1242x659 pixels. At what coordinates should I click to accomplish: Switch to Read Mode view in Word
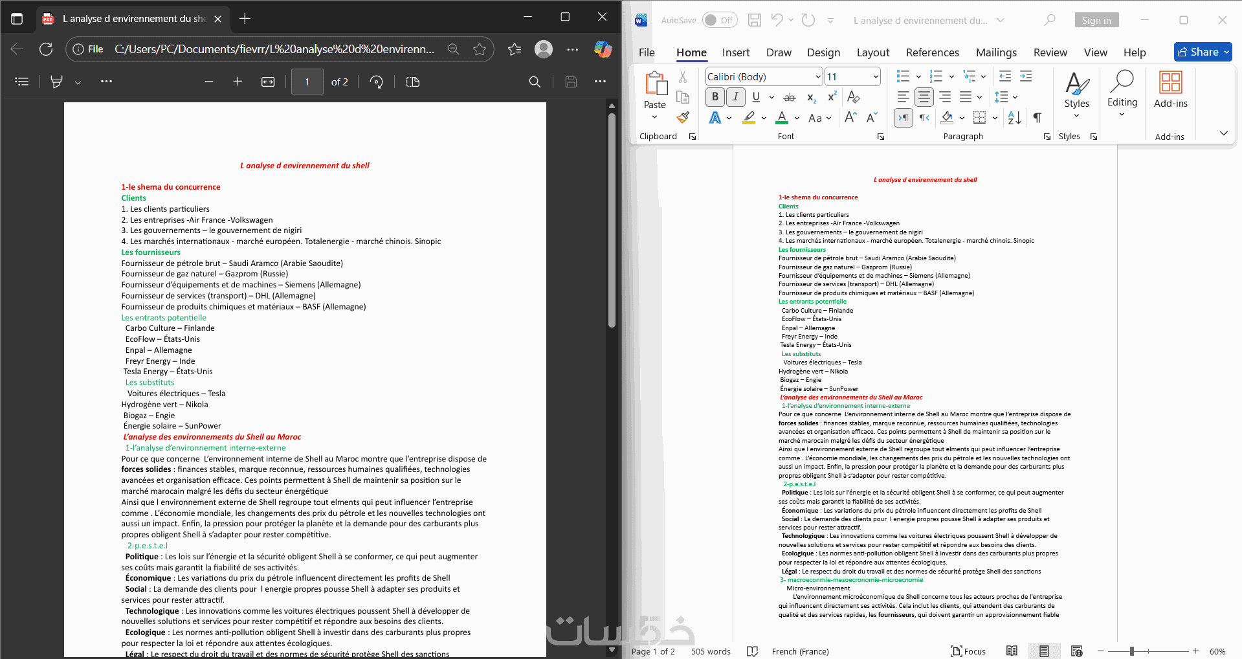point(1012,651)
